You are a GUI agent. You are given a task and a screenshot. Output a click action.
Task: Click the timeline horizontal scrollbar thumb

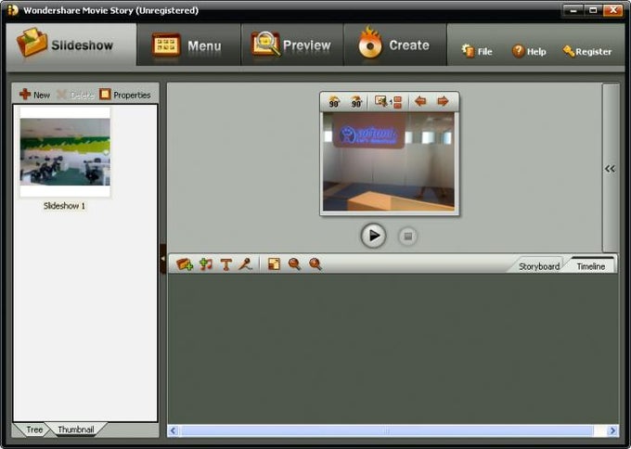386,430
